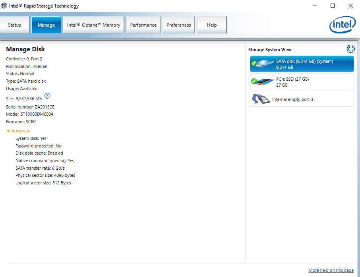Click Type: SATA hard disk text

click(26, 81)
